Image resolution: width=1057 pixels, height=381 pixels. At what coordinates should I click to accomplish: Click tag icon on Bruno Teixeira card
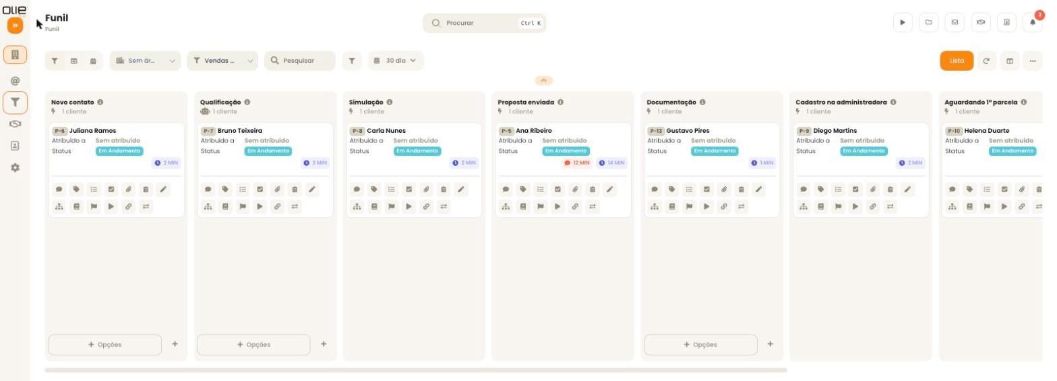pos(225,189)
